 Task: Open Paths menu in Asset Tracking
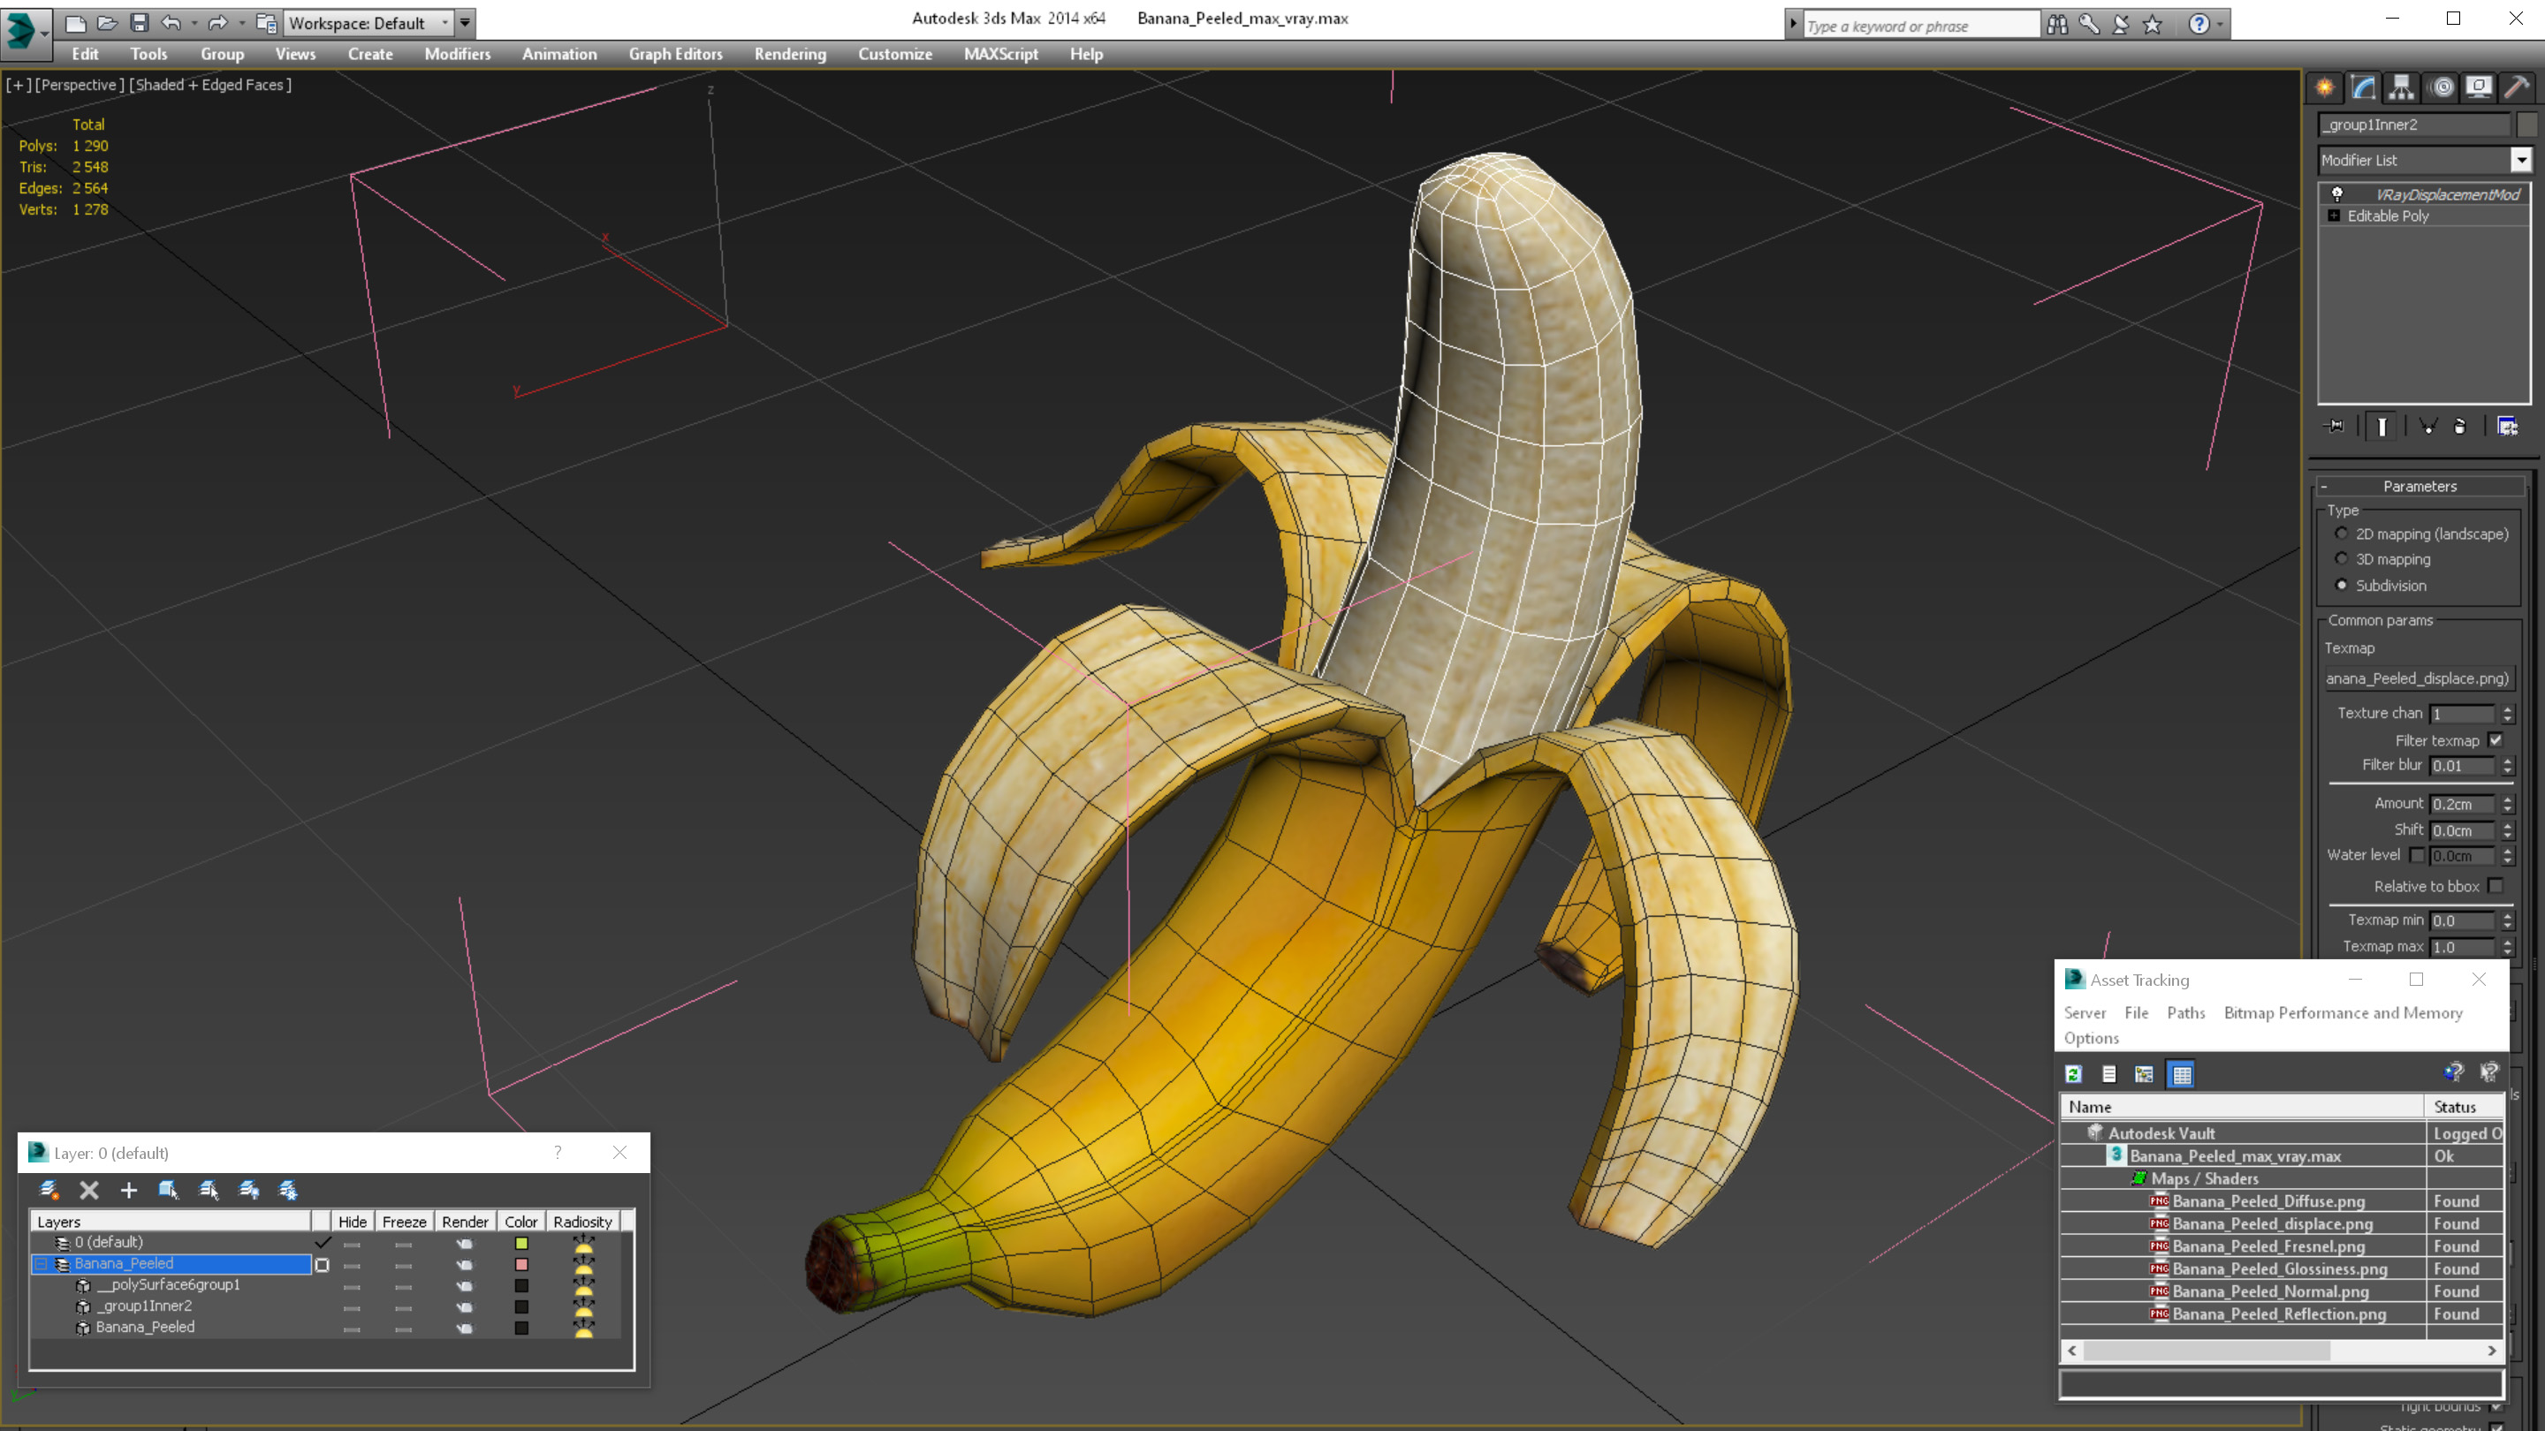2185,1012
